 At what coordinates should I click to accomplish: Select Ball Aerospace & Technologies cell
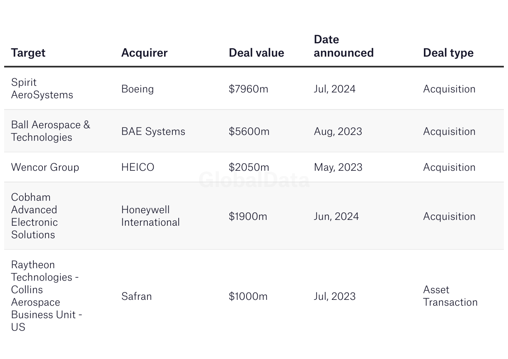(50, 131)
